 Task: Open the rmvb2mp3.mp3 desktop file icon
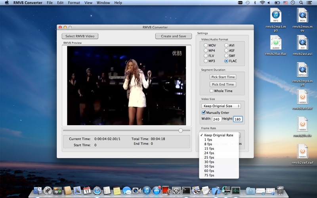275,15
